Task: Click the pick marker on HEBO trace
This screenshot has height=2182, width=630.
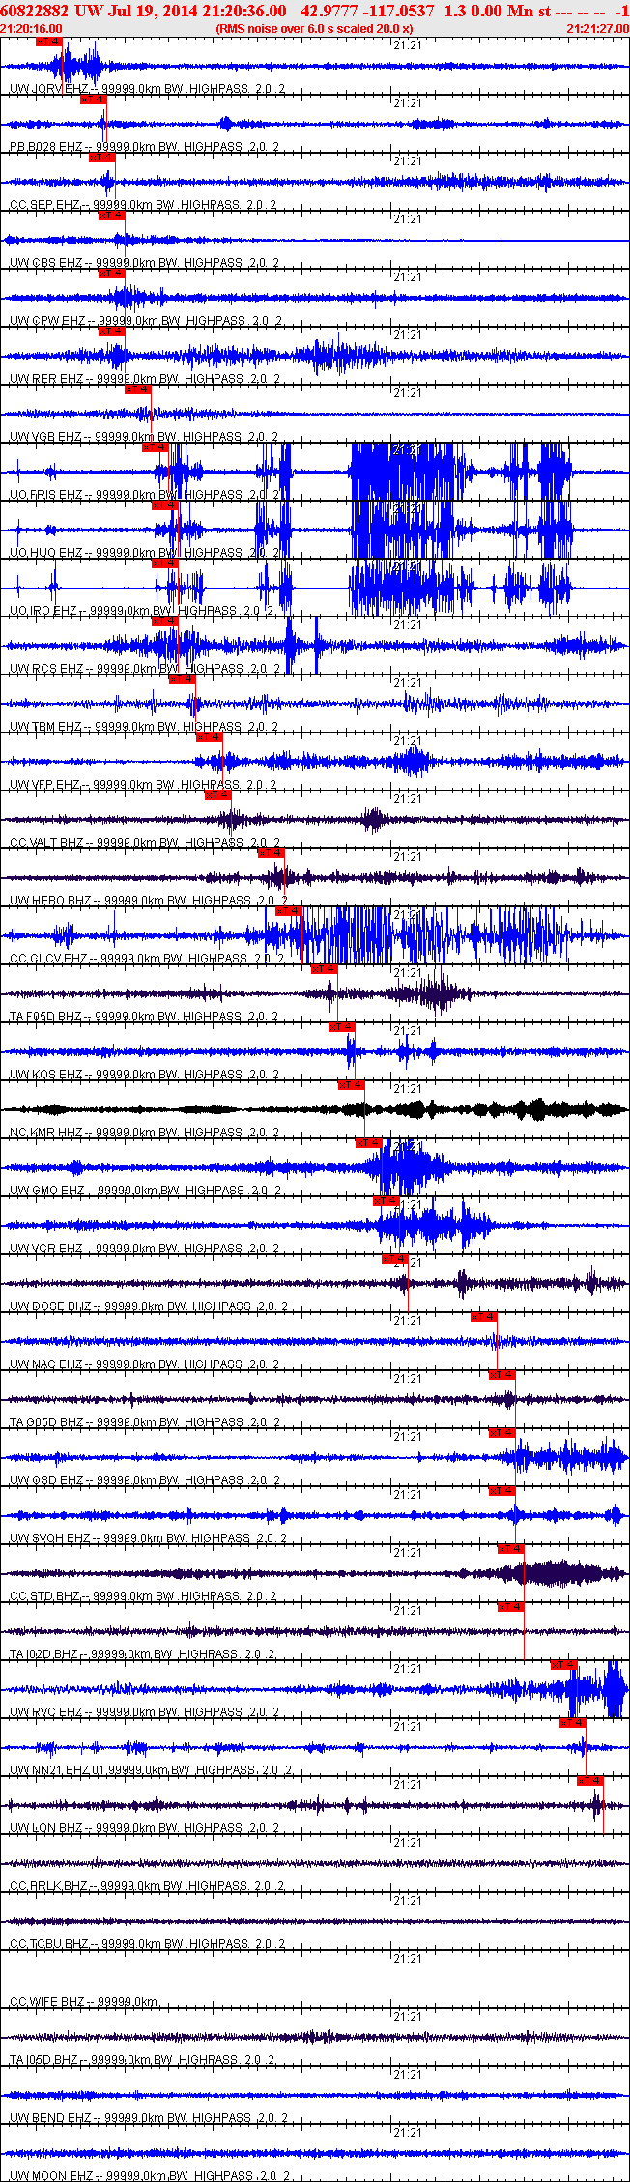Action: point(271,852)
